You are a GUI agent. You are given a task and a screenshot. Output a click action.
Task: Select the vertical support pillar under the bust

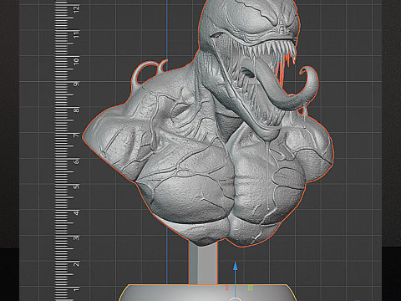[203, 263]
